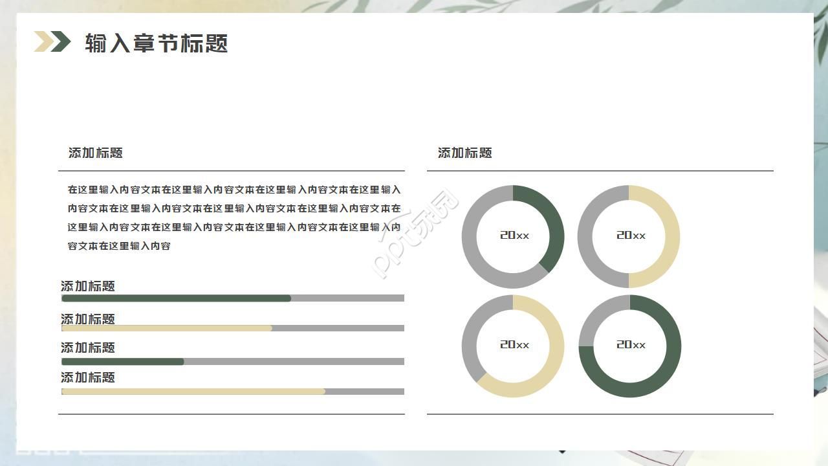Select the slide title 输入章节标题
Screen dimensions: 828x466
157,43
